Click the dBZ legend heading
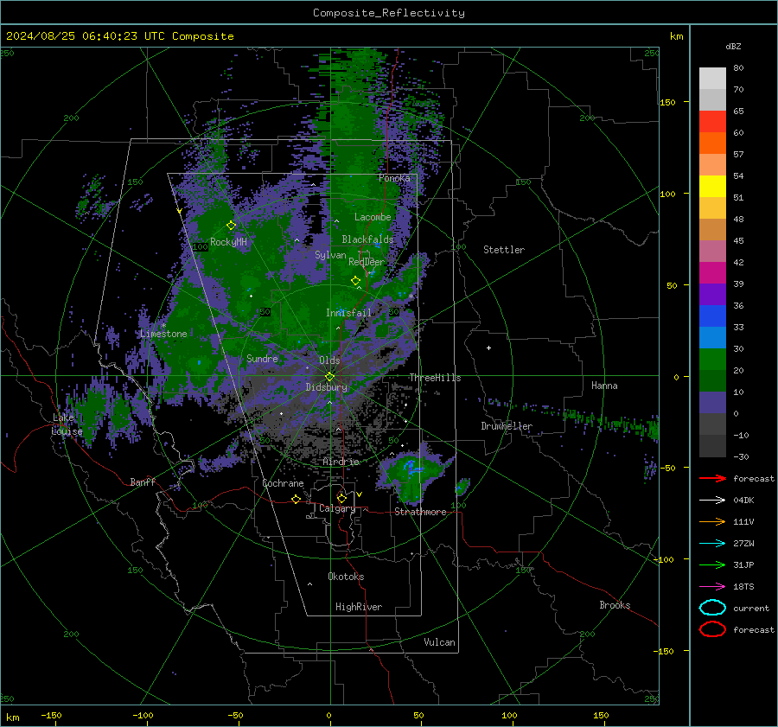 pyautogui.click(x=733, y=47)
